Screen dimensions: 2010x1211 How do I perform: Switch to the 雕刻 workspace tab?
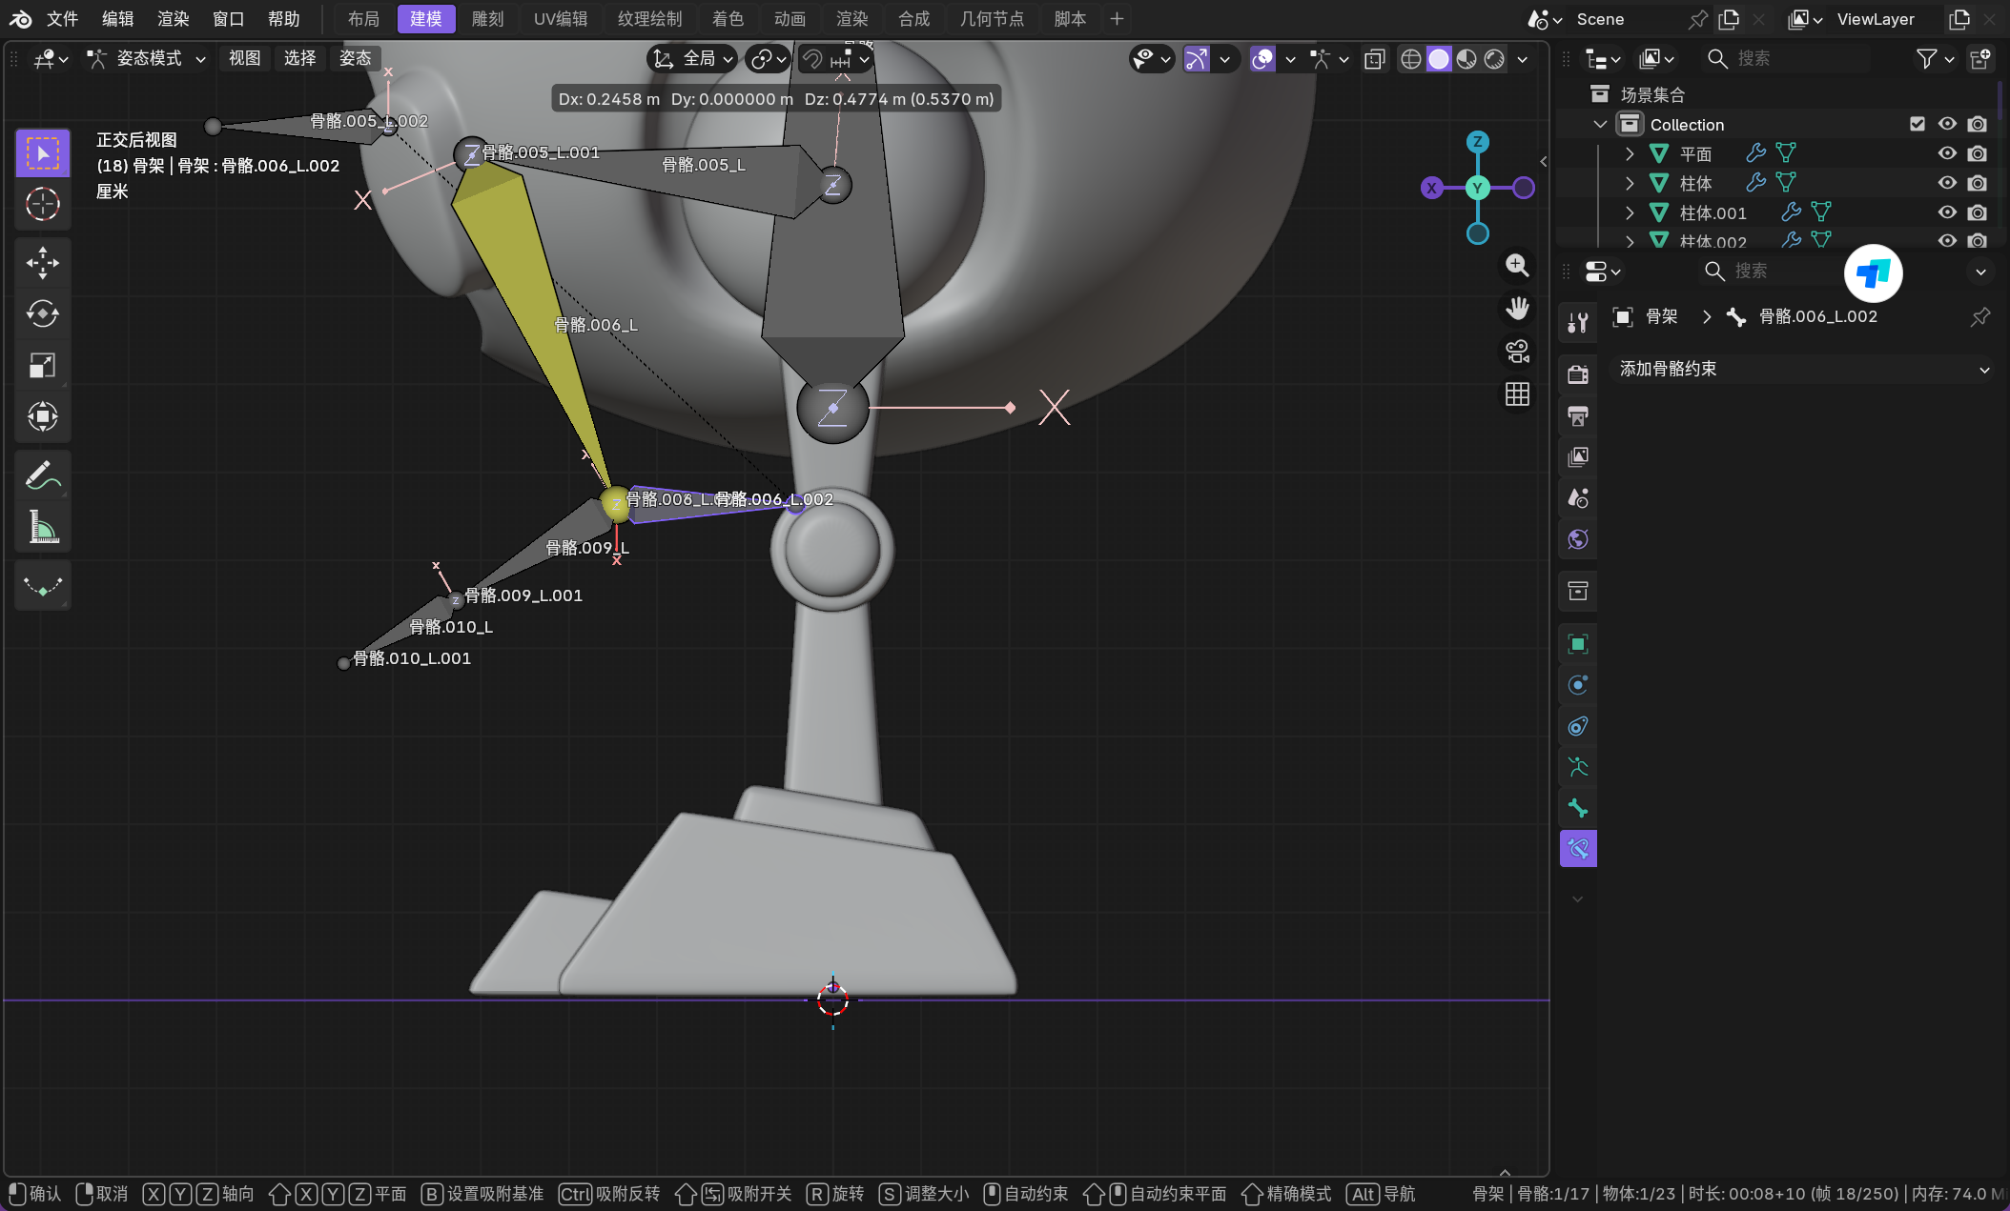[487, 19]
